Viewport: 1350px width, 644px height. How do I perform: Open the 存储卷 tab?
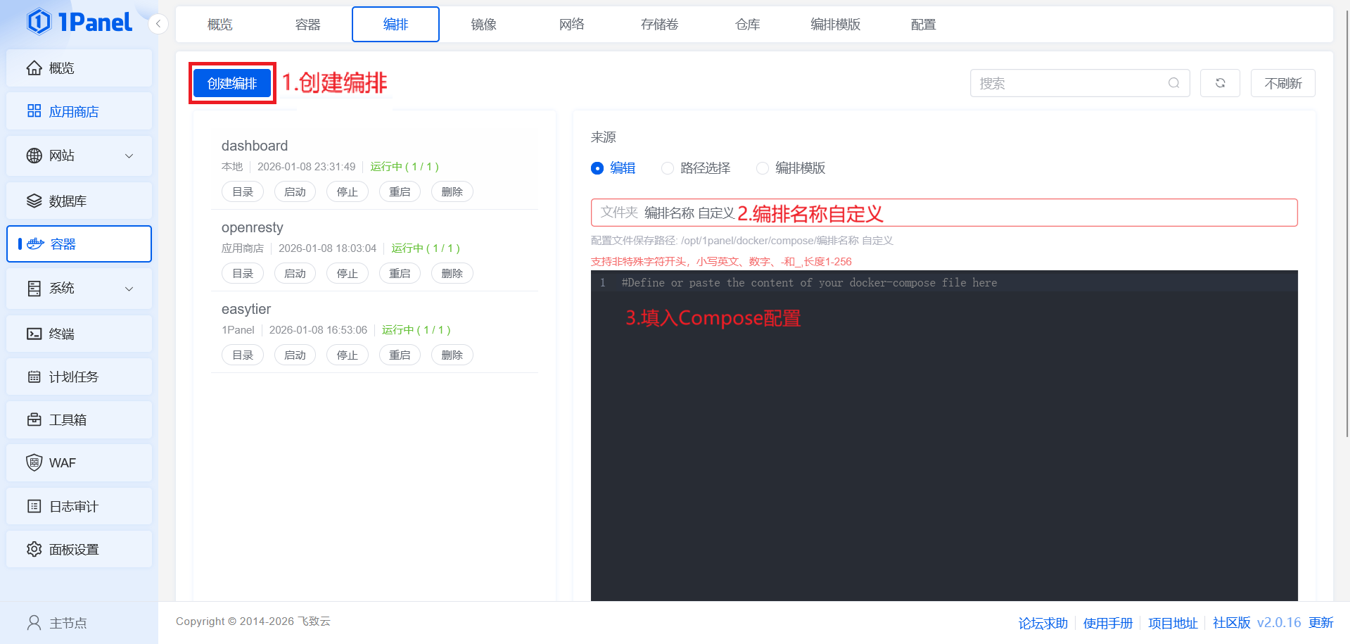point(659,25)
